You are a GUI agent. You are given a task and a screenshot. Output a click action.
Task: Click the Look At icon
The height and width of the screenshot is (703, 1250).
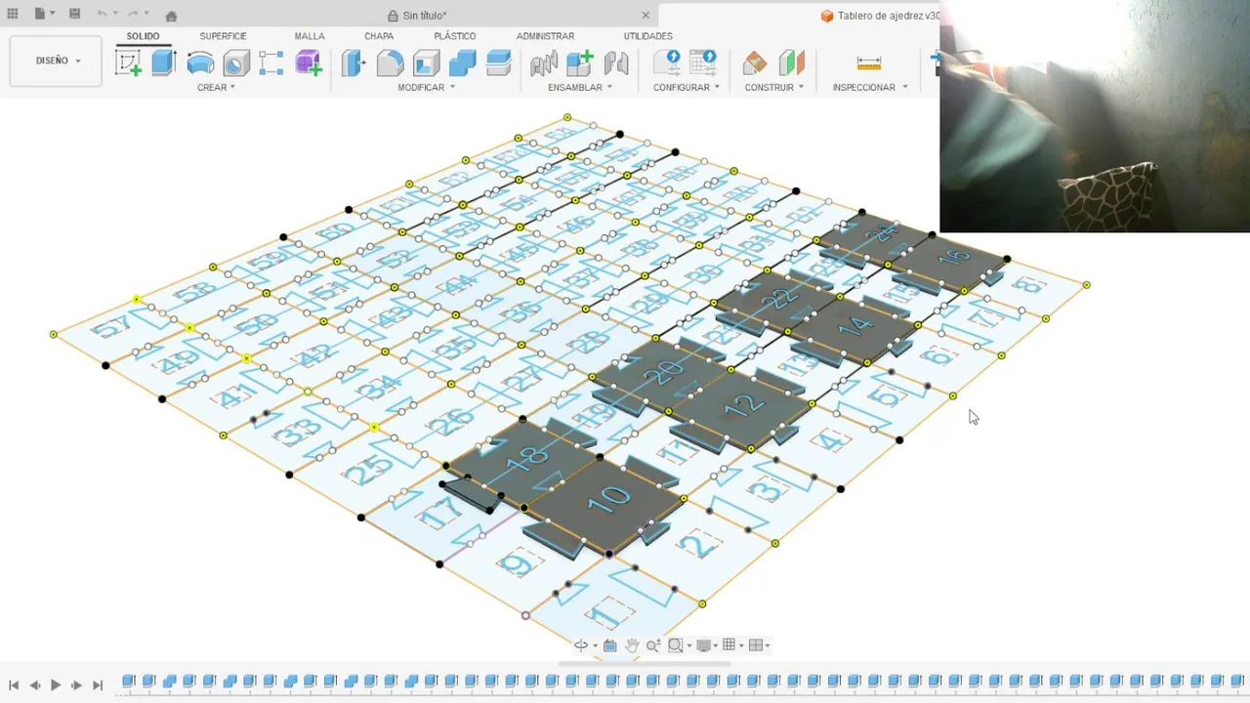(610, 645)
